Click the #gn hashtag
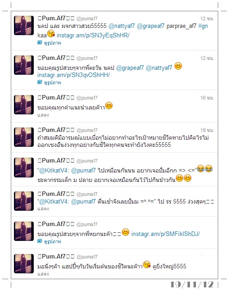Image resolution: width=229 pixels, height=290 pixels. pos(203,26)
